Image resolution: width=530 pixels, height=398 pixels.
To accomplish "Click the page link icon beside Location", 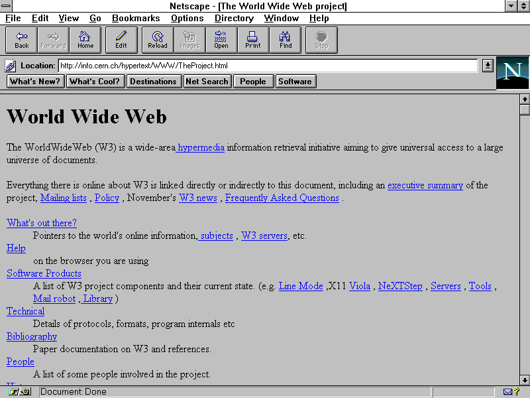I will point(11,66).
